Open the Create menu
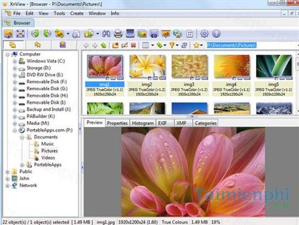 coord(77,13)
